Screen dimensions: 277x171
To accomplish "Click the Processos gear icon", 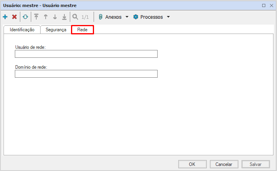I will click(x=136, y=17).
